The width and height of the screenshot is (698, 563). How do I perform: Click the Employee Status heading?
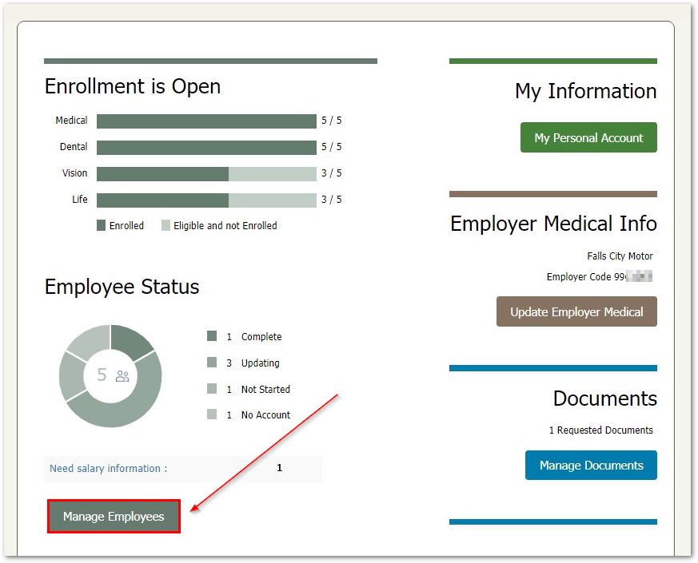tap(122, 287)
